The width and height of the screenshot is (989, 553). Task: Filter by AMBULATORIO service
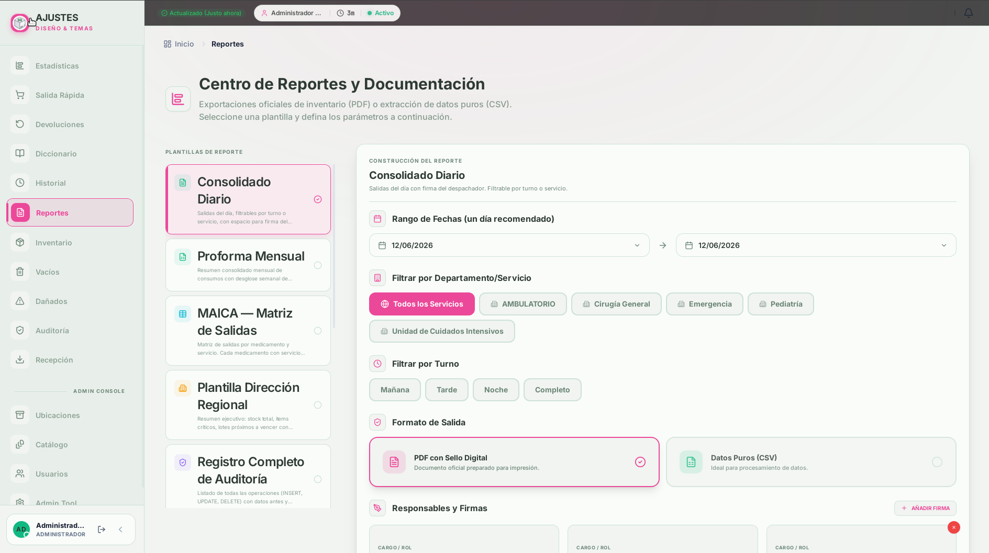[x=523, y=304]
